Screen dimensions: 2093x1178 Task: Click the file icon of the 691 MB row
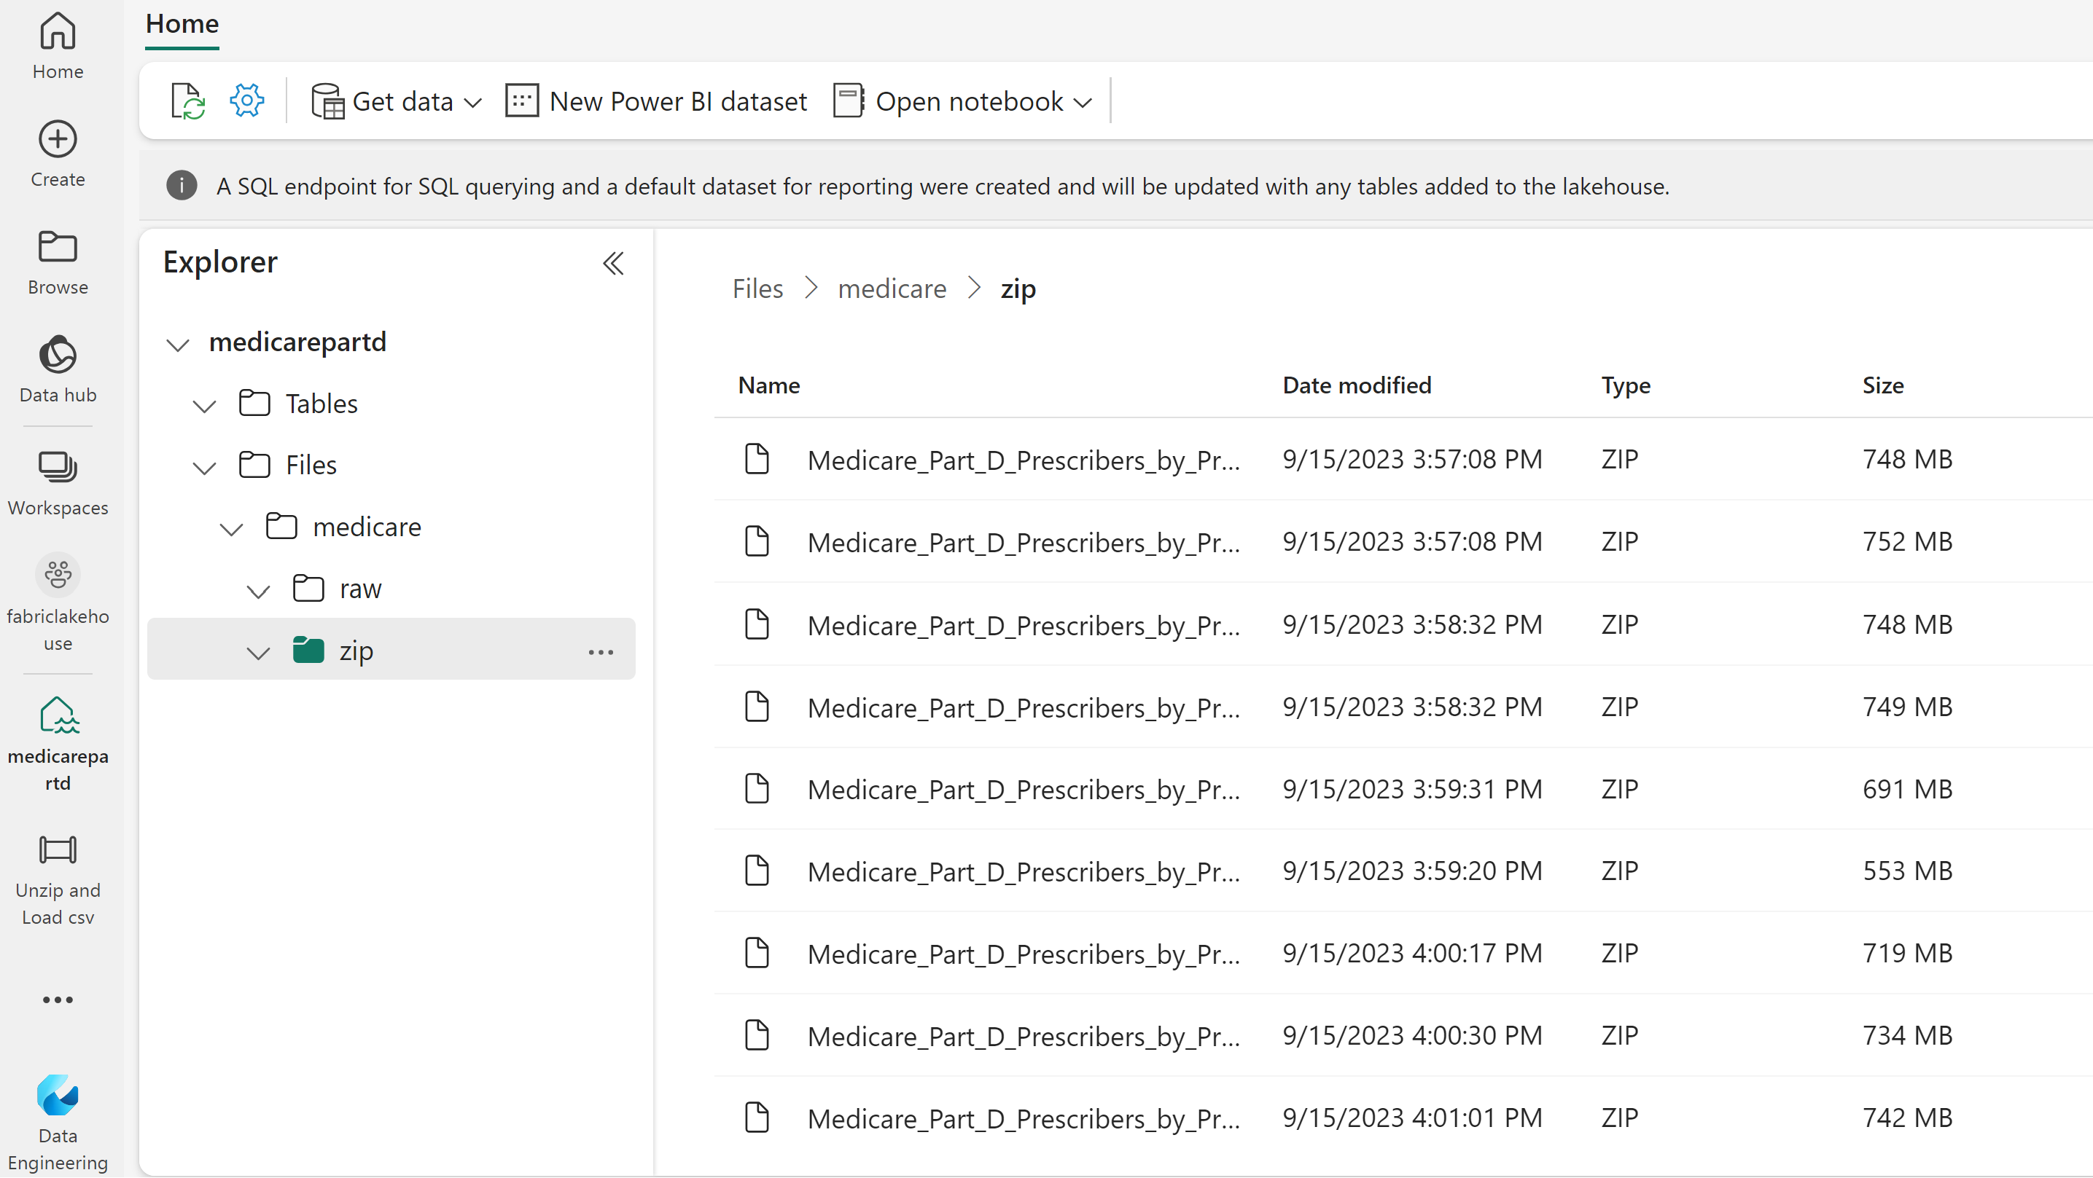(757, 789)
